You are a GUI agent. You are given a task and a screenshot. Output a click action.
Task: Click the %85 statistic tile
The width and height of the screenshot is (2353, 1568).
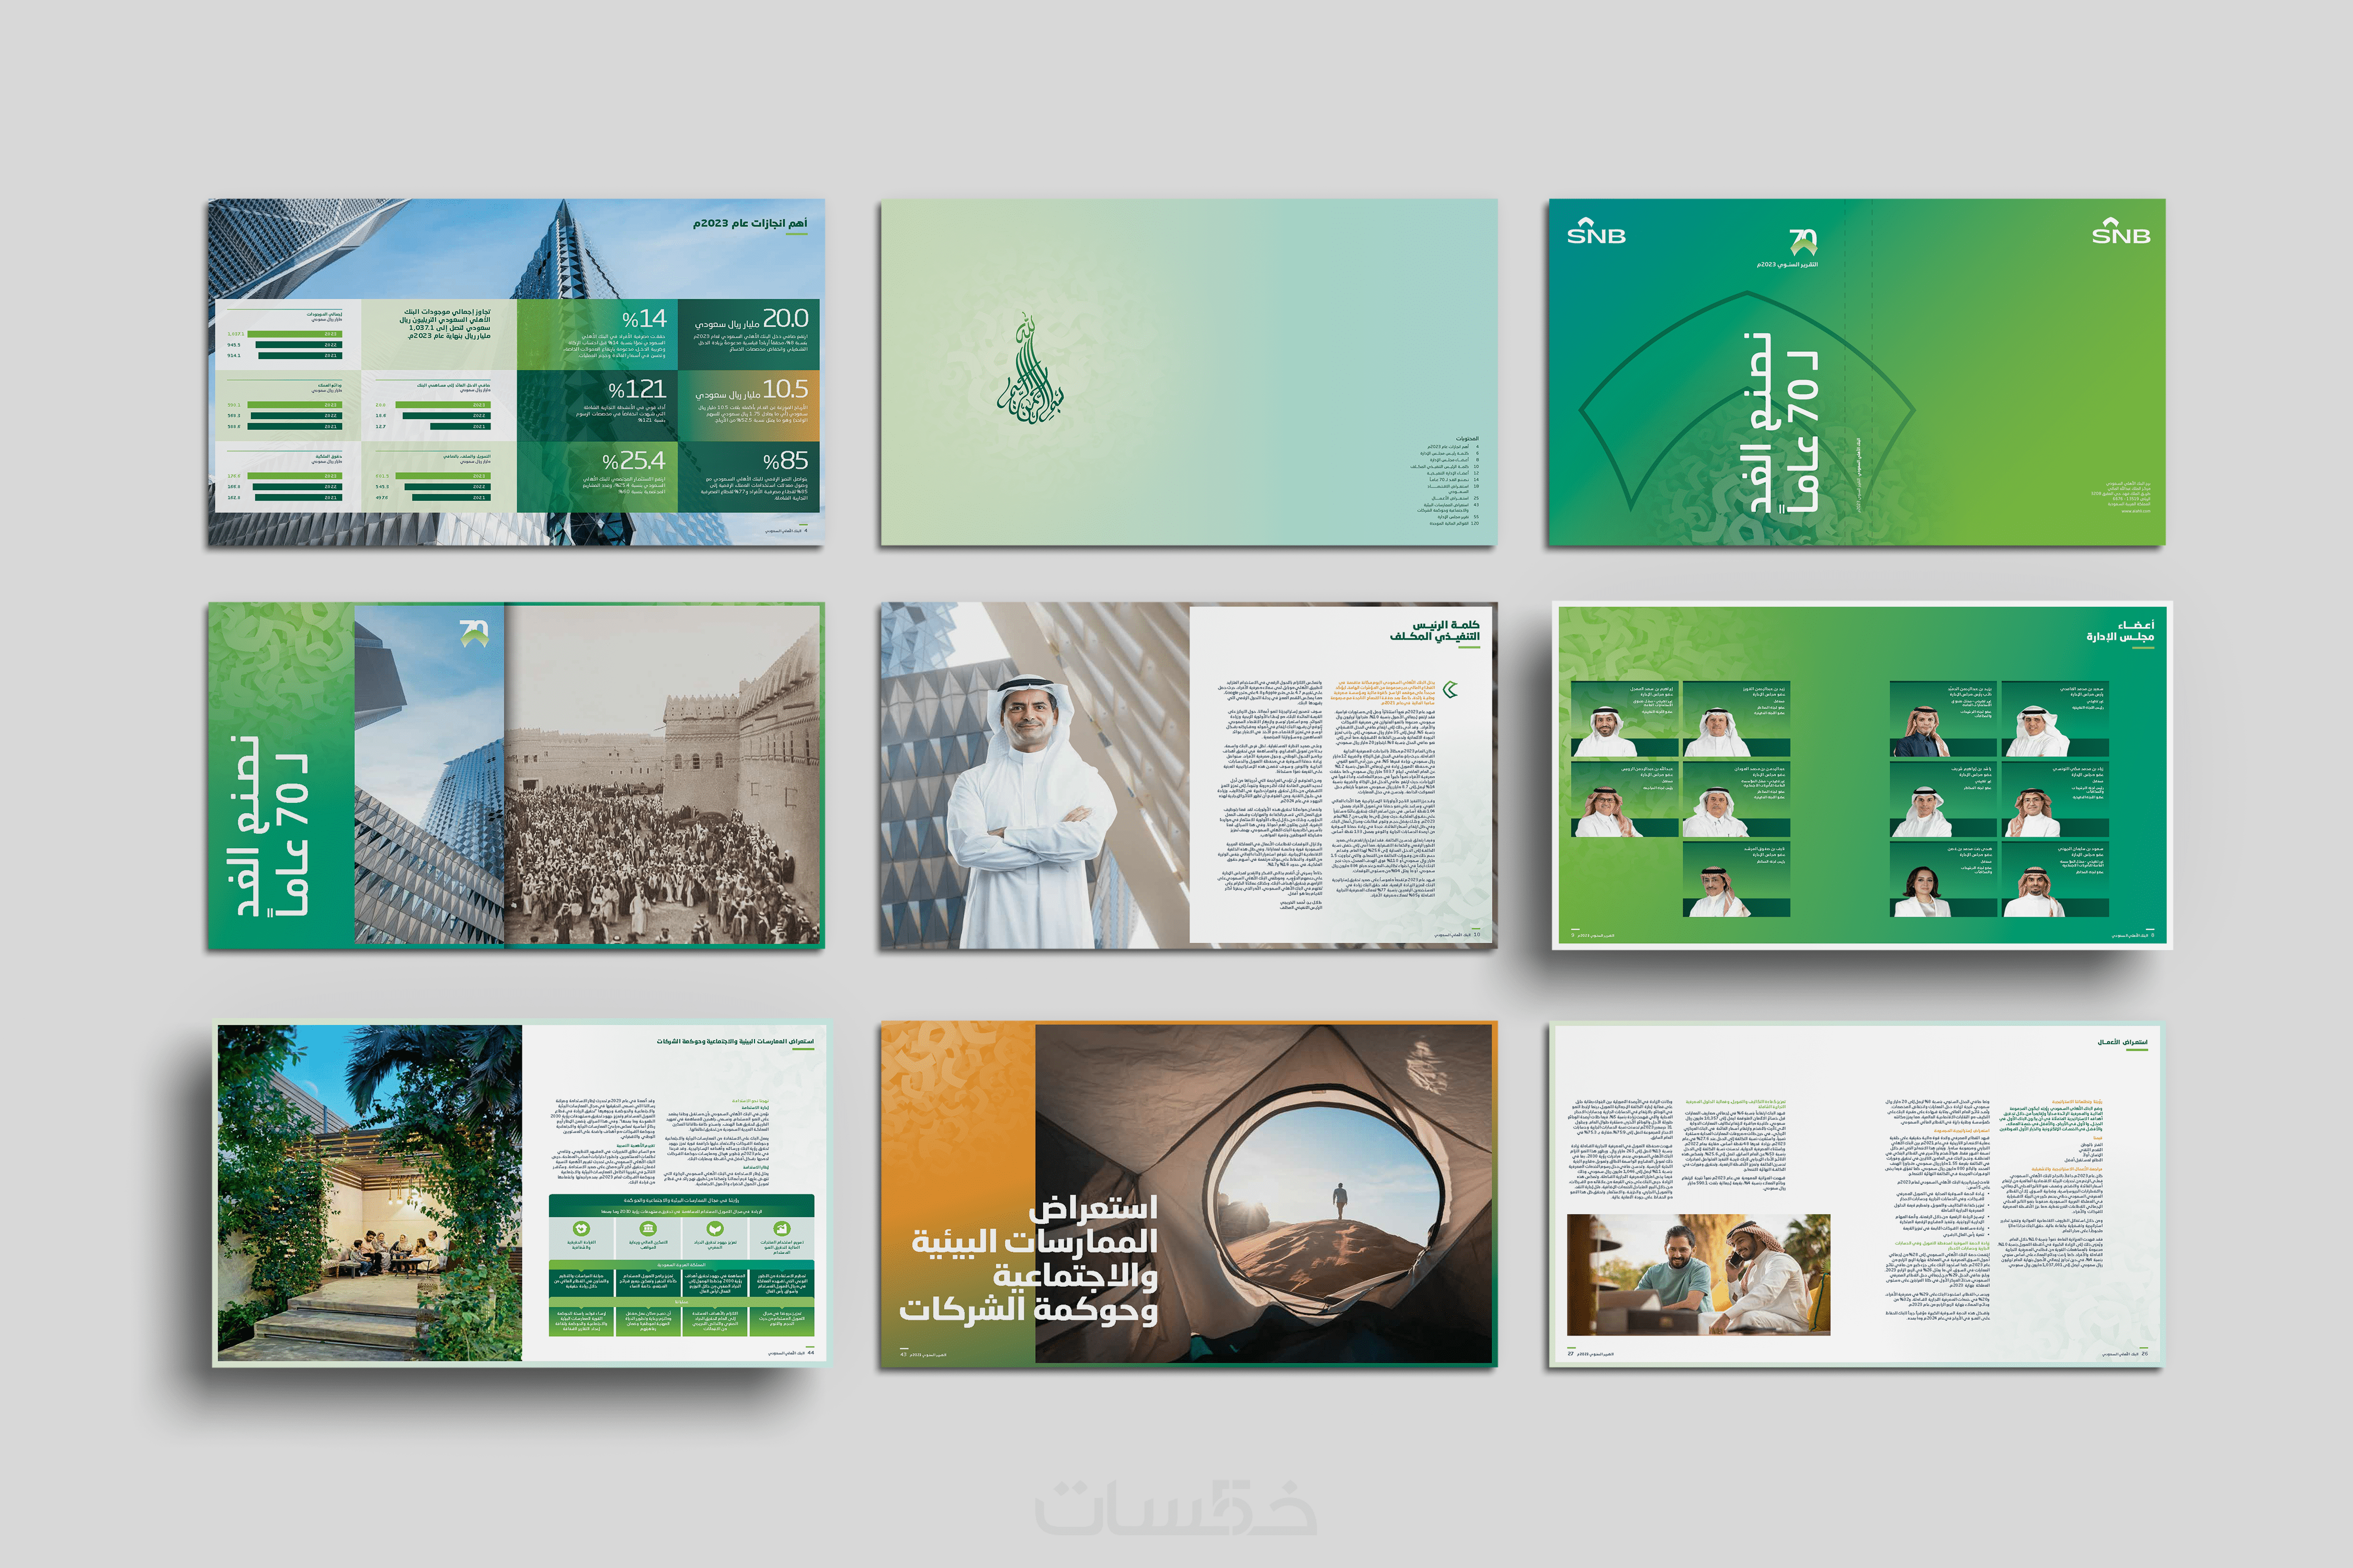(748, 476)
